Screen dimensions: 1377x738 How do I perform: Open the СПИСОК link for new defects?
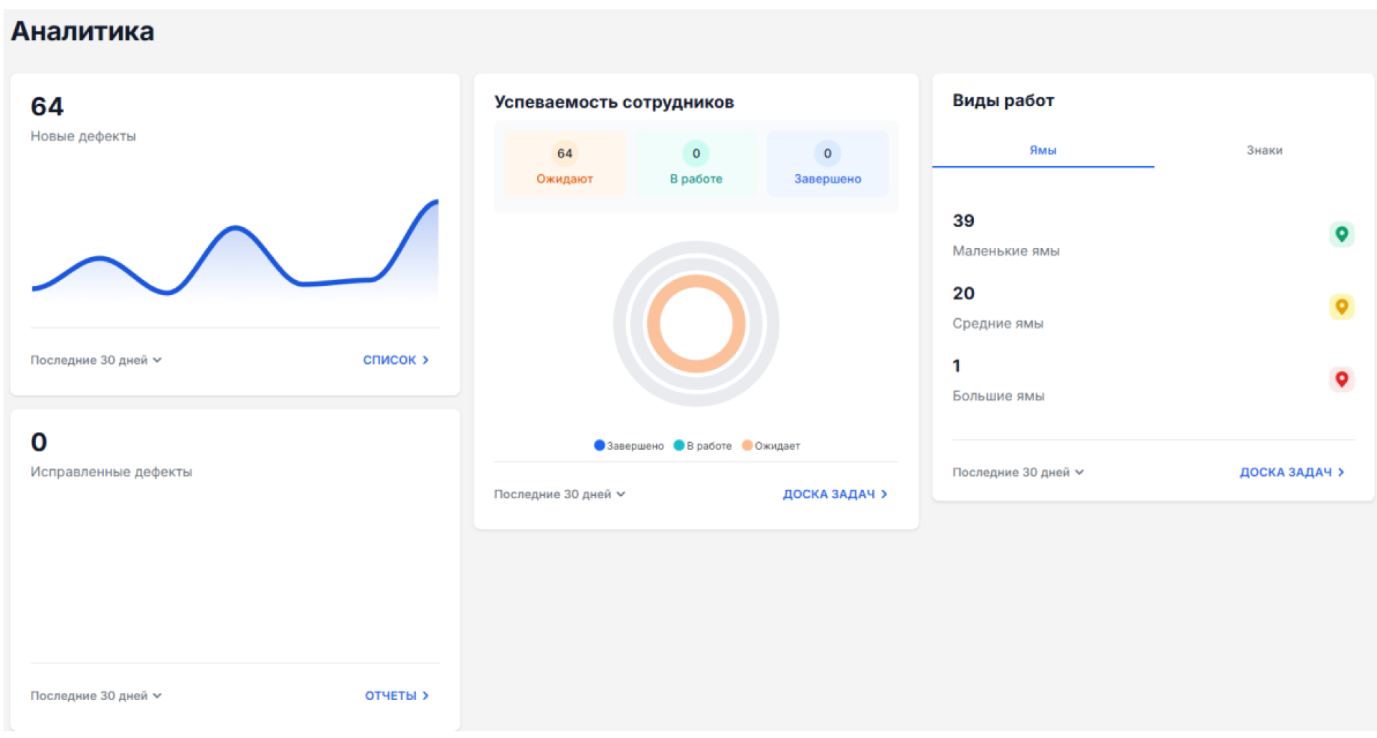389,360
